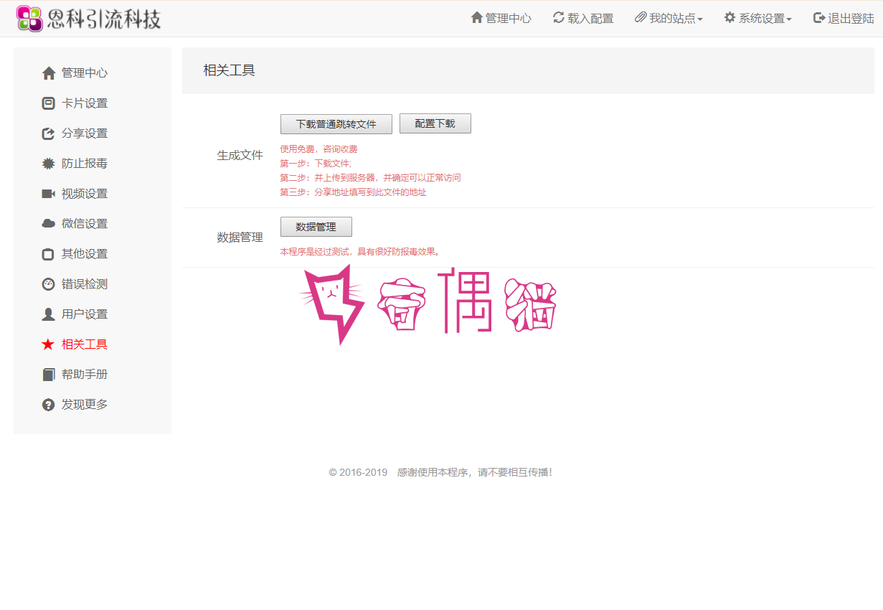Select 相关工具 sidebar link
The height and width of the screenshot is (610, 883).
point(85,344)
